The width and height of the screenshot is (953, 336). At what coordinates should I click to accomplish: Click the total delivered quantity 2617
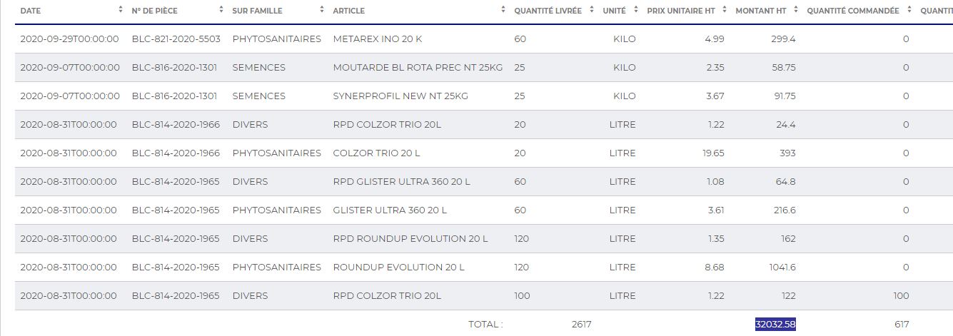click(581, 325)
